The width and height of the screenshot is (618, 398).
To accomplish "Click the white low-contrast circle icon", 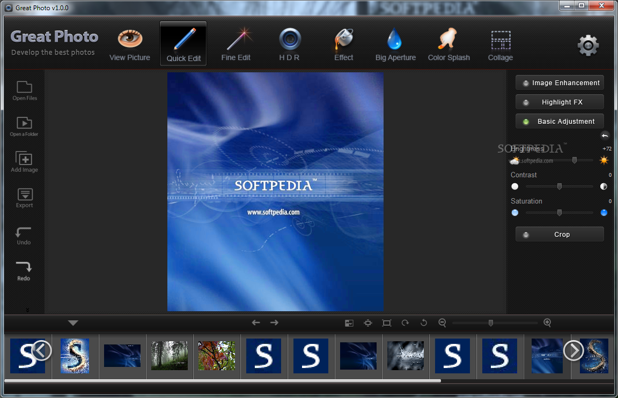I will 515,186.
